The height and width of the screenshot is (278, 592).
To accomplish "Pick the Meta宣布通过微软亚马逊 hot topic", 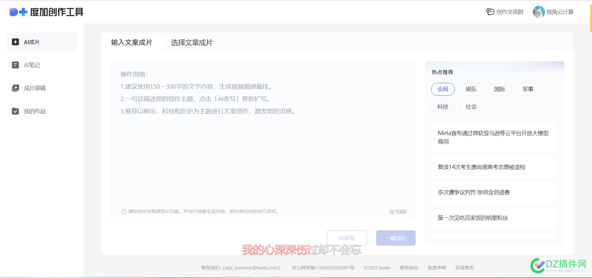I will pos(493,137).
